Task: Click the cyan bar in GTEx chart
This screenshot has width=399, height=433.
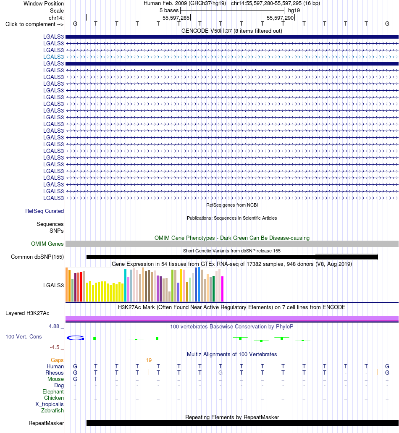Action: (125, 285)
